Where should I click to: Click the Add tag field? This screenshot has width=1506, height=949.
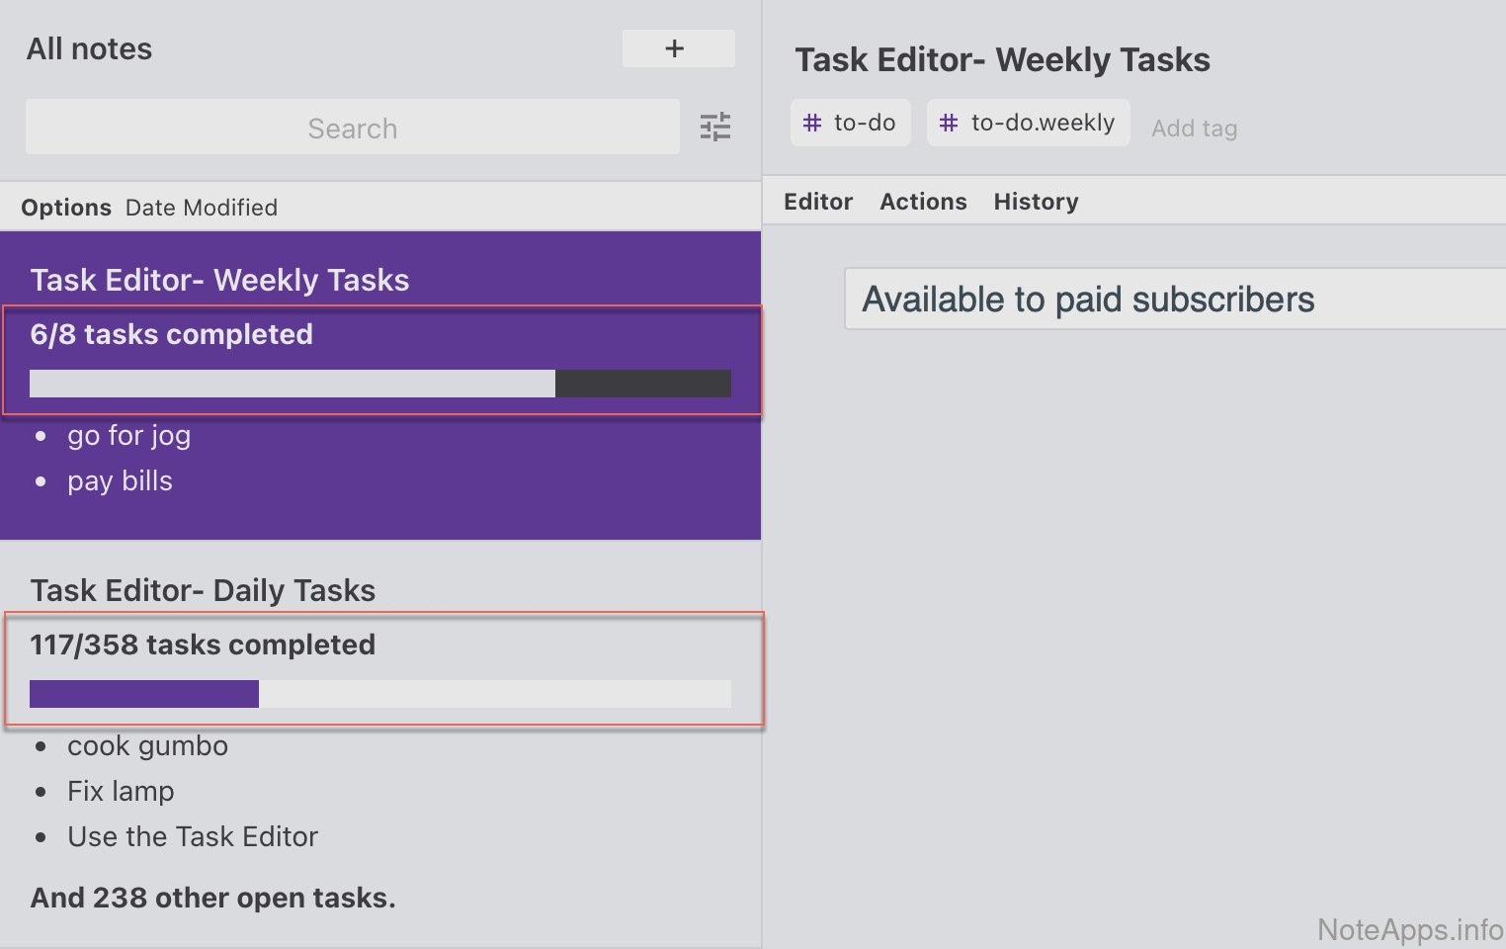point(1194,129)
